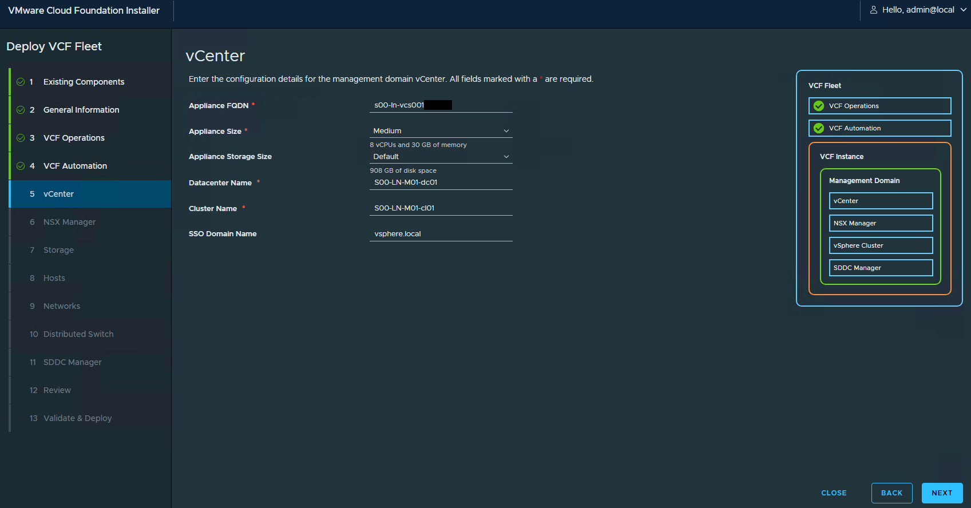
Task: Click the VCF Operations box in VCF Fleet diagram
Action: pyautogui.click(x=879, y=106)
